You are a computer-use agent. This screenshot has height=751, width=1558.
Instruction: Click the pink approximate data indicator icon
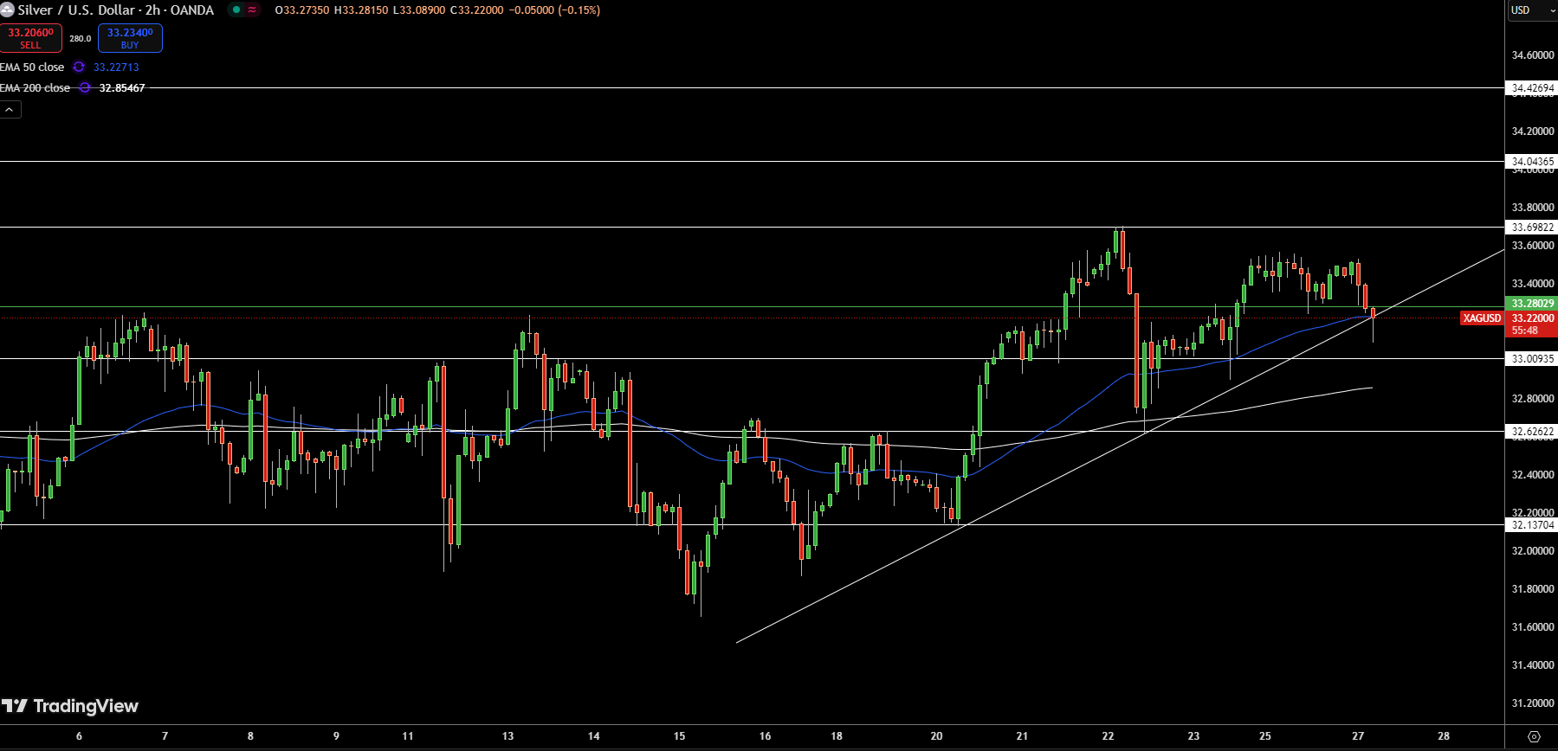[x=252, y=10]
